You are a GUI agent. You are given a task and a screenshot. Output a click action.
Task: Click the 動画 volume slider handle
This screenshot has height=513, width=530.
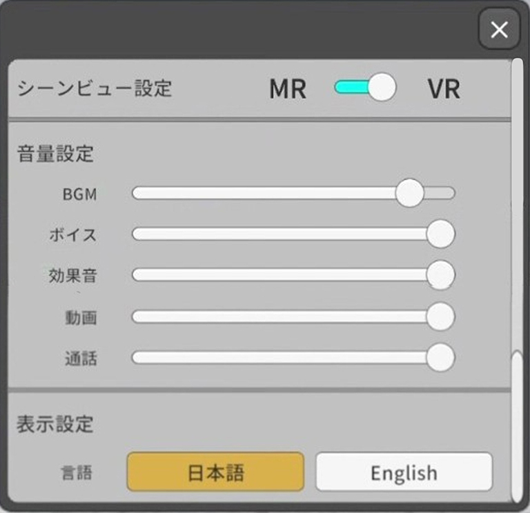pyautogui.click(x=440, y=317)
